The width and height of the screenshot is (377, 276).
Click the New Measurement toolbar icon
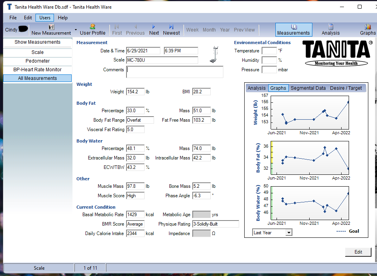[51, 27]
